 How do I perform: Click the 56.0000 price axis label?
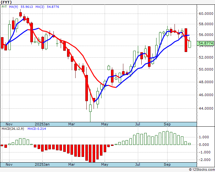[206, 35]
